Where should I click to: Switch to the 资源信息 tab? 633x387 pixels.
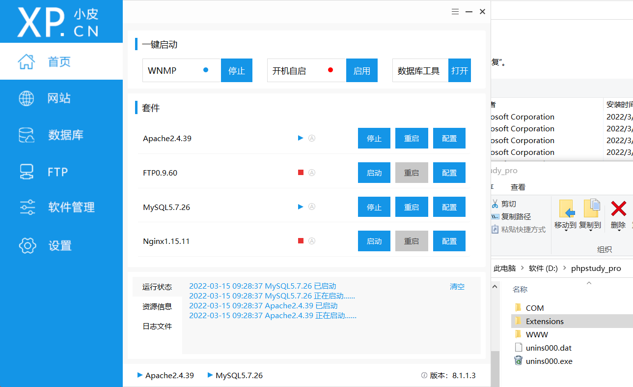157,306
